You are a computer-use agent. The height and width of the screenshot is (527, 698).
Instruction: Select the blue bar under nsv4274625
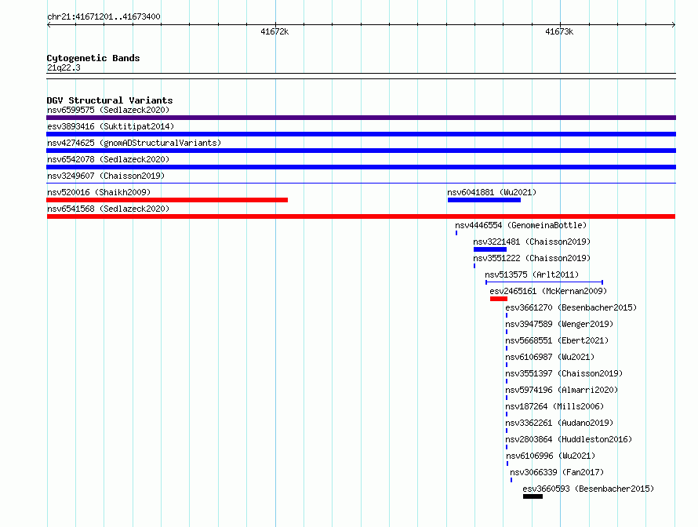[361, 151]
